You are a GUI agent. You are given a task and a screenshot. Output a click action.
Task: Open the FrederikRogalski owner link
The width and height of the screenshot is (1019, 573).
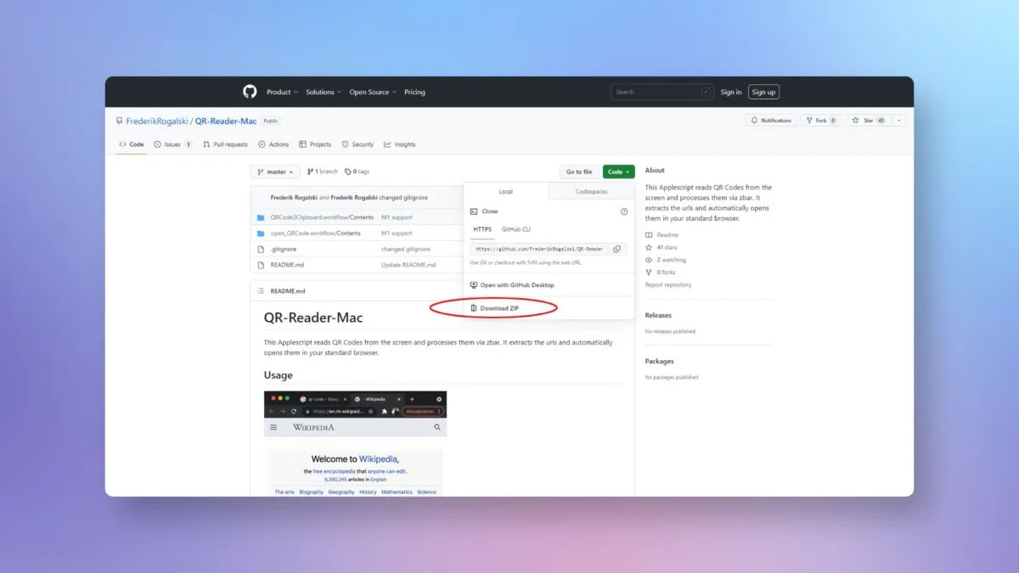[156, 121]
